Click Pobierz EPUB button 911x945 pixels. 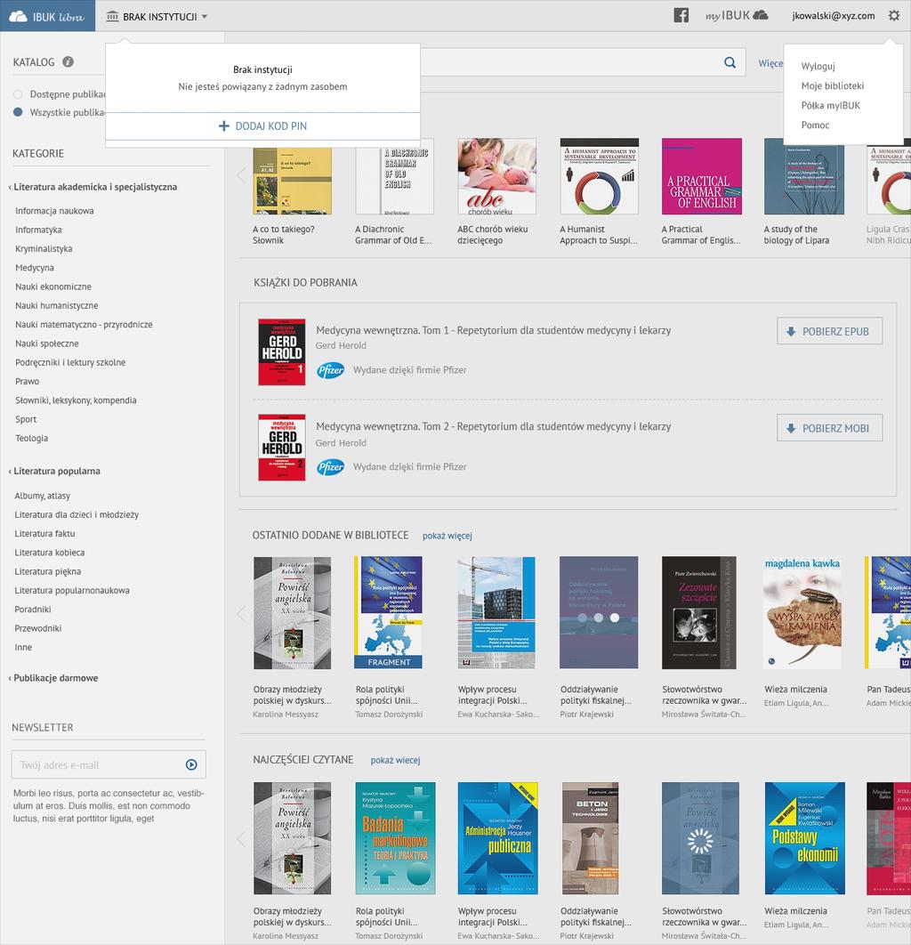(x=829, y=331)
